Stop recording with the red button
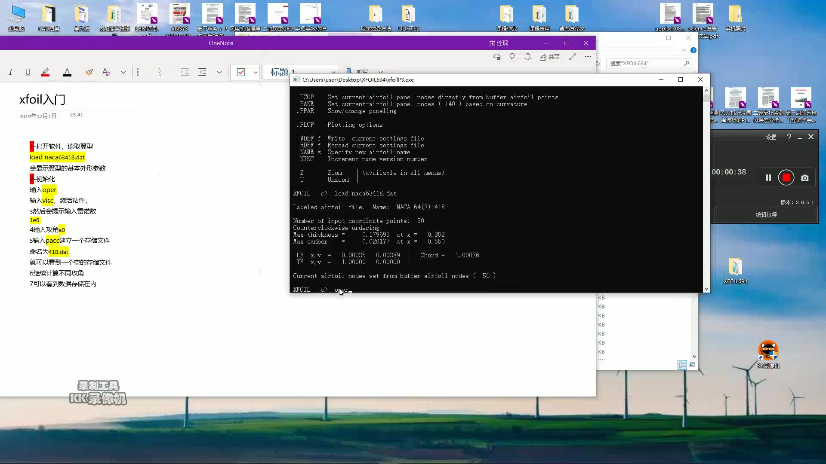Viewport: 826px width, 464px height. pyautogui.click(x=786, y=178)
